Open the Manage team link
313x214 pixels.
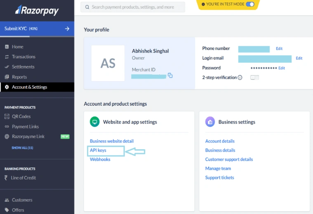pos(218,169)
